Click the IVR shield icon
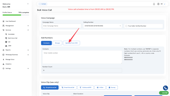The width and height of the screenshot is (170, 96). click(x=6, y=42)
